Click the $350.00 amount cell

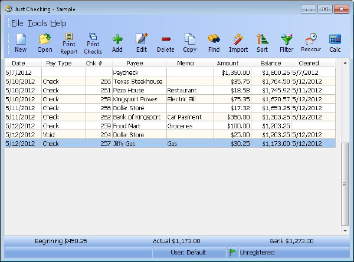[x=232, y=117]
